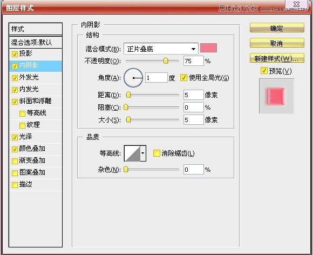The height and width of the screenshot is (255, 313).
Task: Select 混合选项:默认 in the styles list
Action: [36, 42]
